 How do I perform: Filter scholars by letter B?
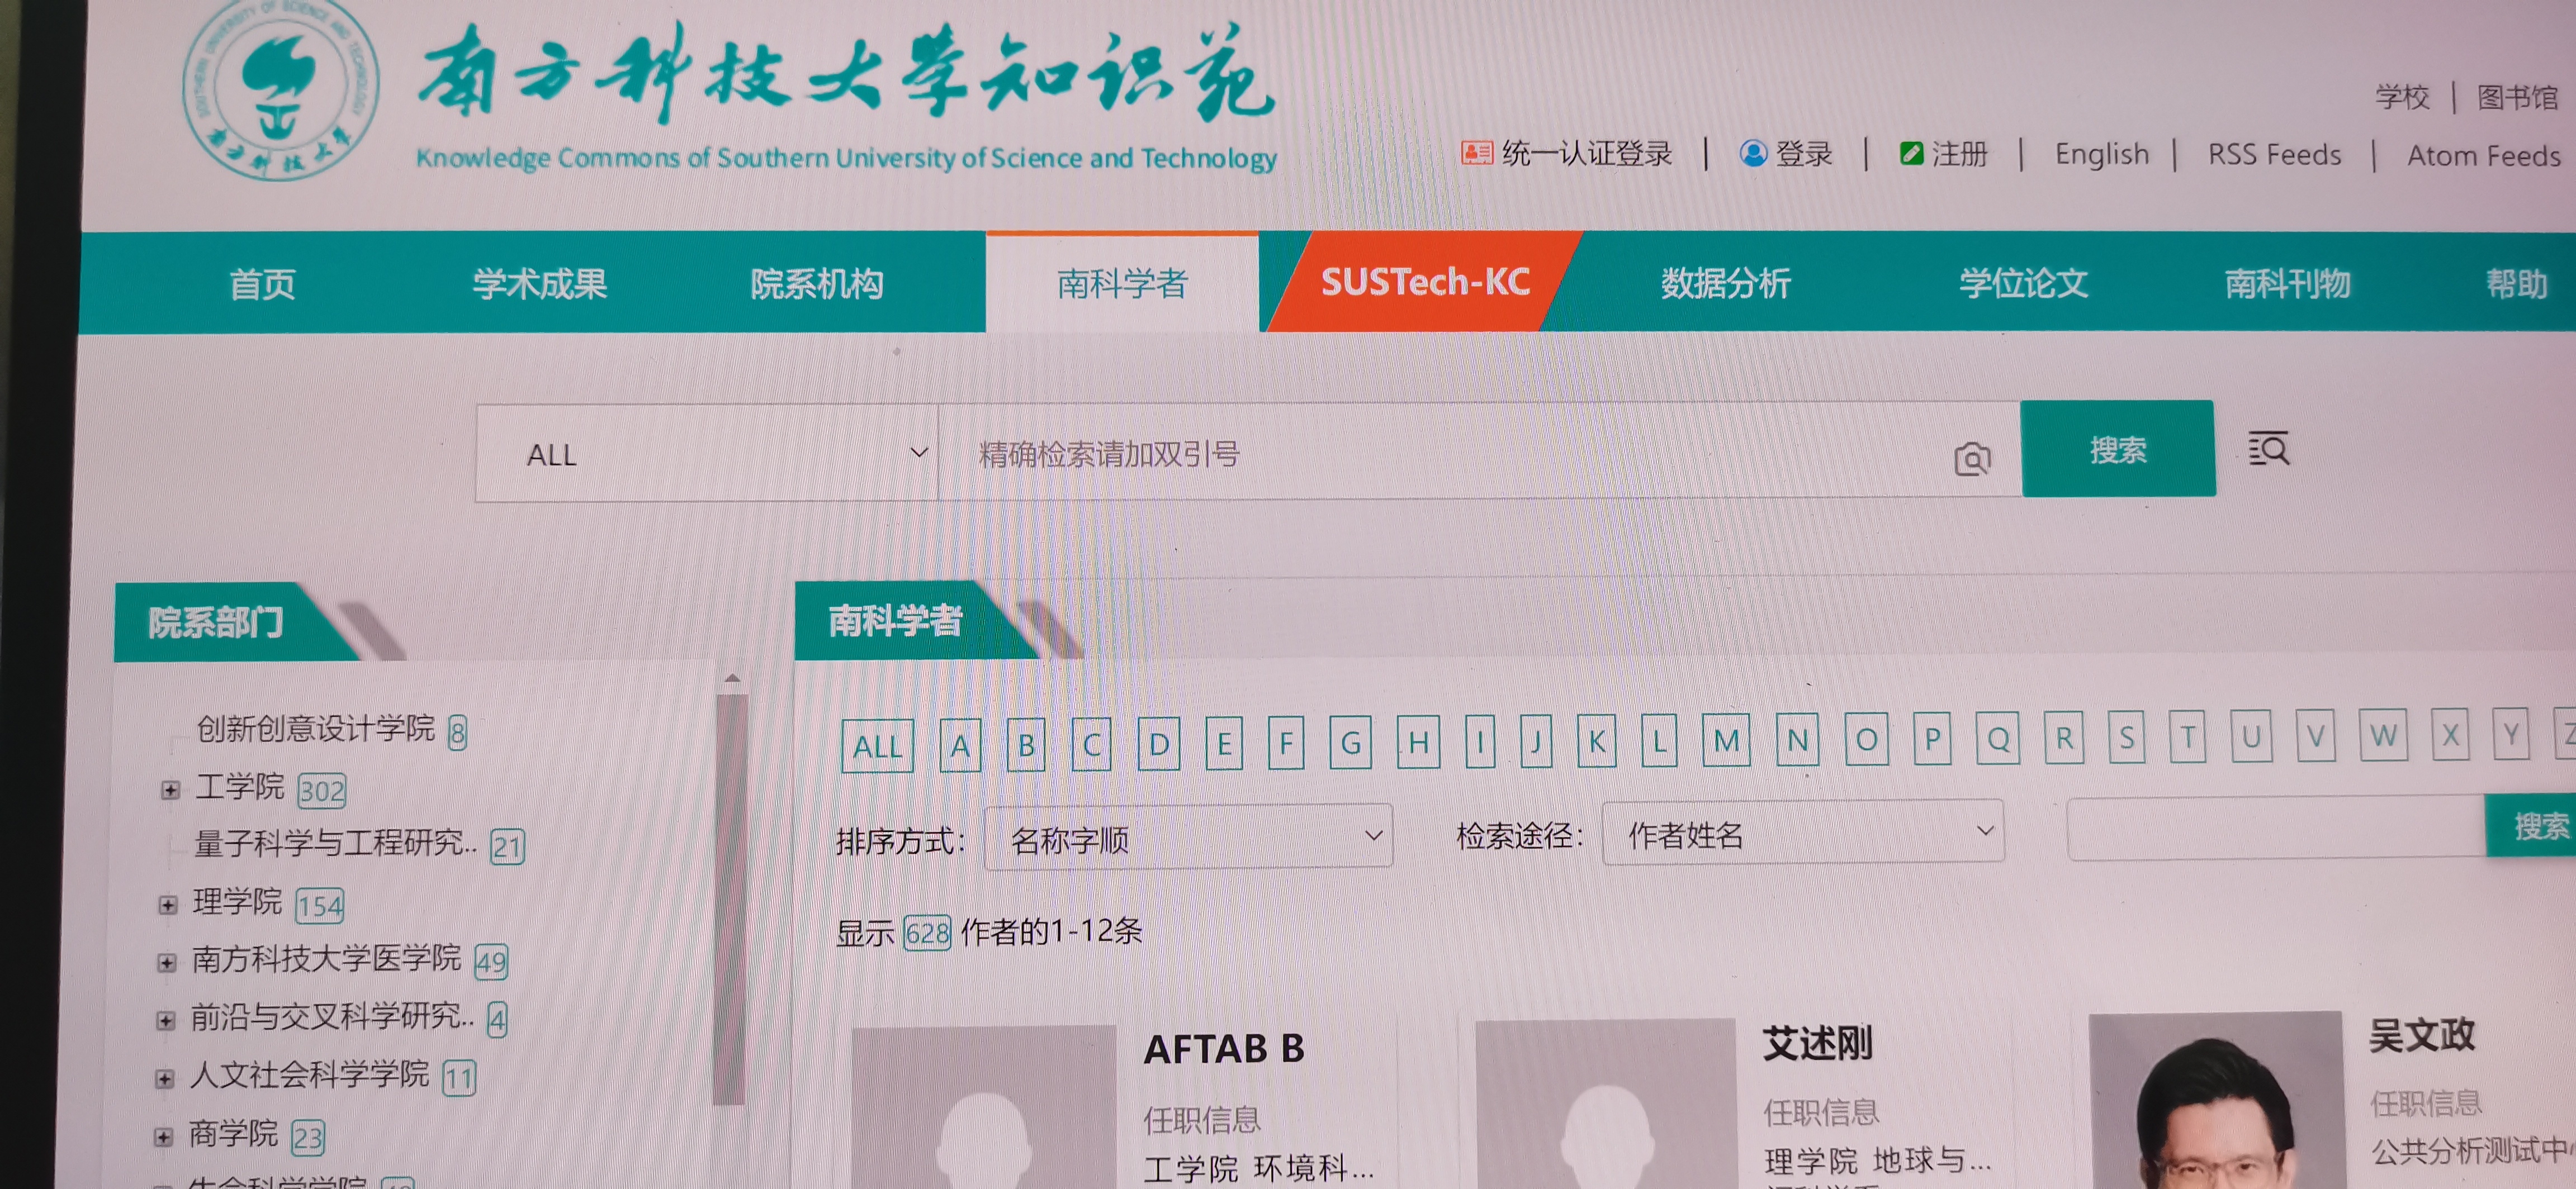tap(1026, 745)
